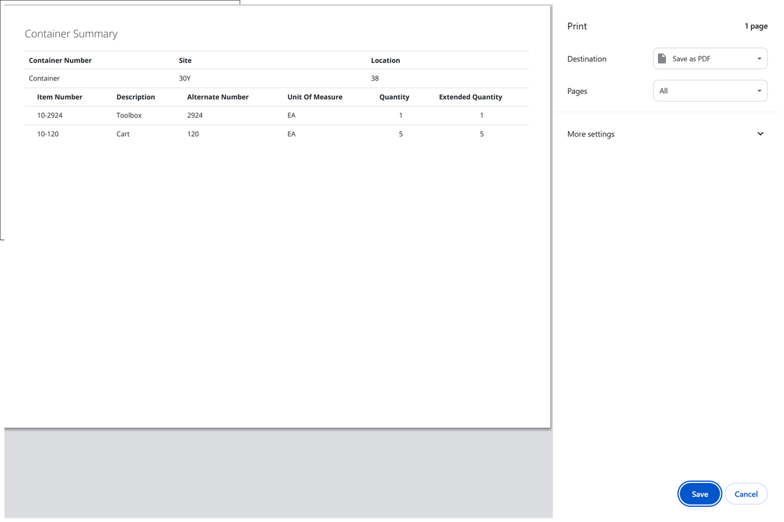The height and width of the screenshot is (522, 784).
Task: Cancel the print dialog
Action: coord(746,494)
